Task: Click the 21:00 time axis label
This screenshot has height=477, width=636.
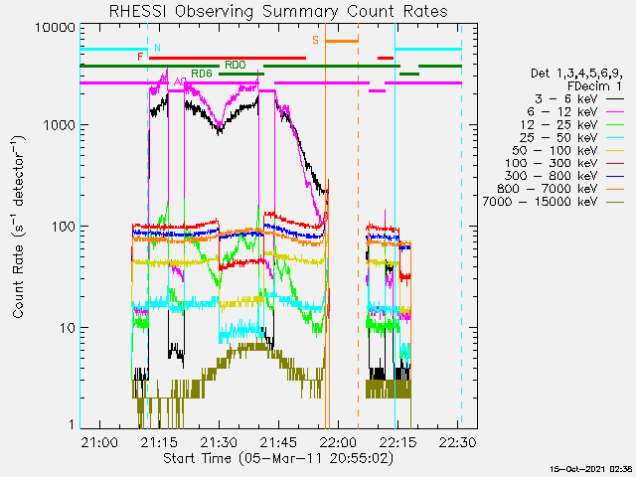Action: (99, 442)
